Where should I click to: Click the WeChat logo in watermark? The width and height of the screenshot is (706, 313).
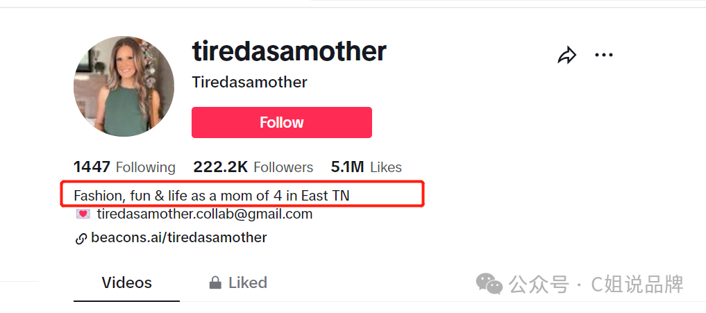(x=489, y=284)
